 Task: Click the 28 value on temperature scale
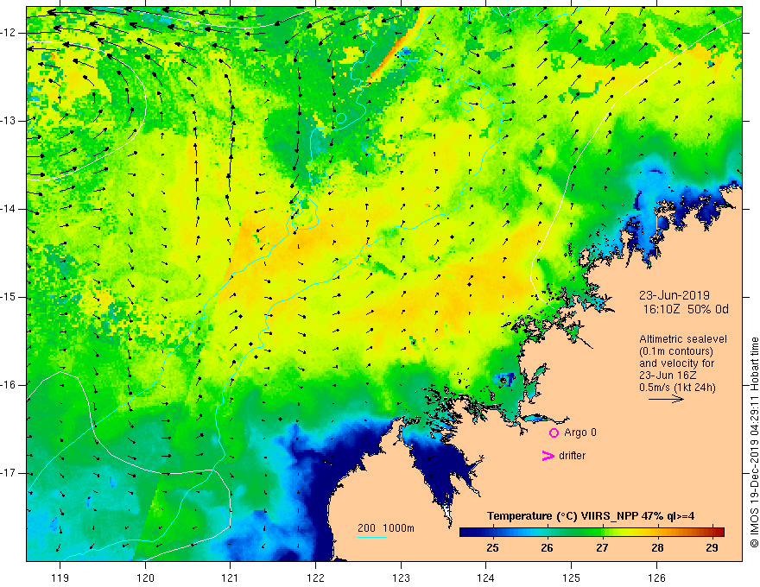pyautogui.click(x=657, y=548)
